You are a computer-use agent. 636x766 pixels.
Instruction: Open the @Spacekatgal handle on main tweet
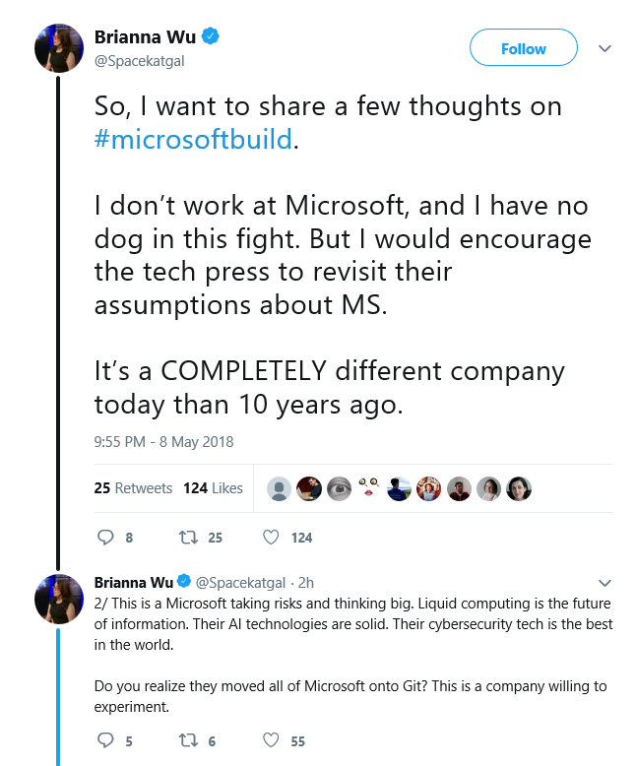point(139,61)
